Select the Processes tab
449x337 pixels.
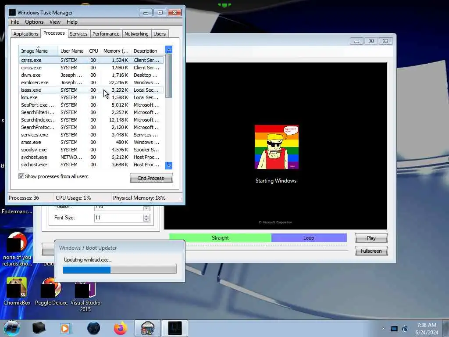tap(54, 33)
